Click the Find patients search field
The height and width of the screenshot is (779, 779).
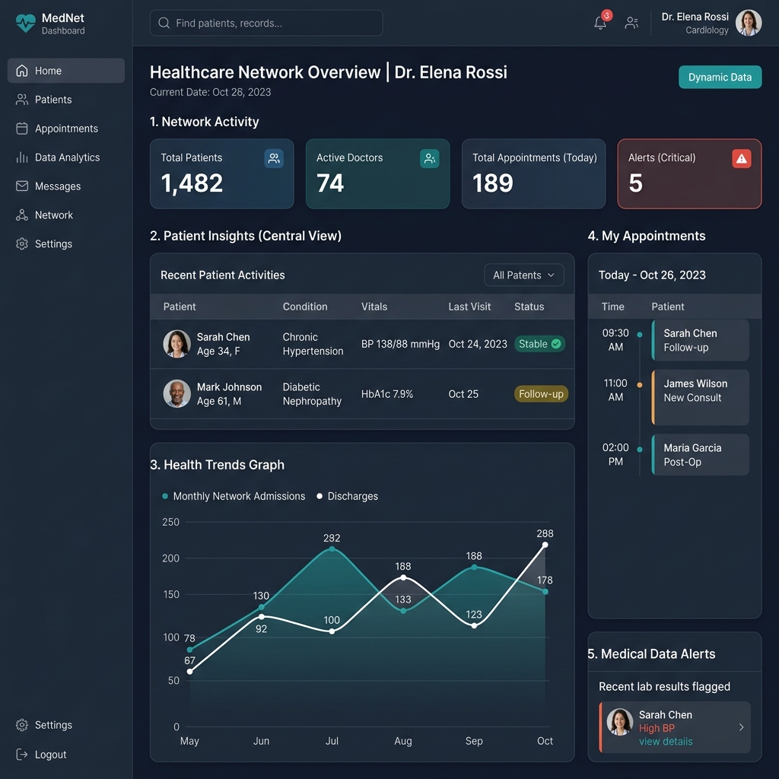(x=266, y=23)
